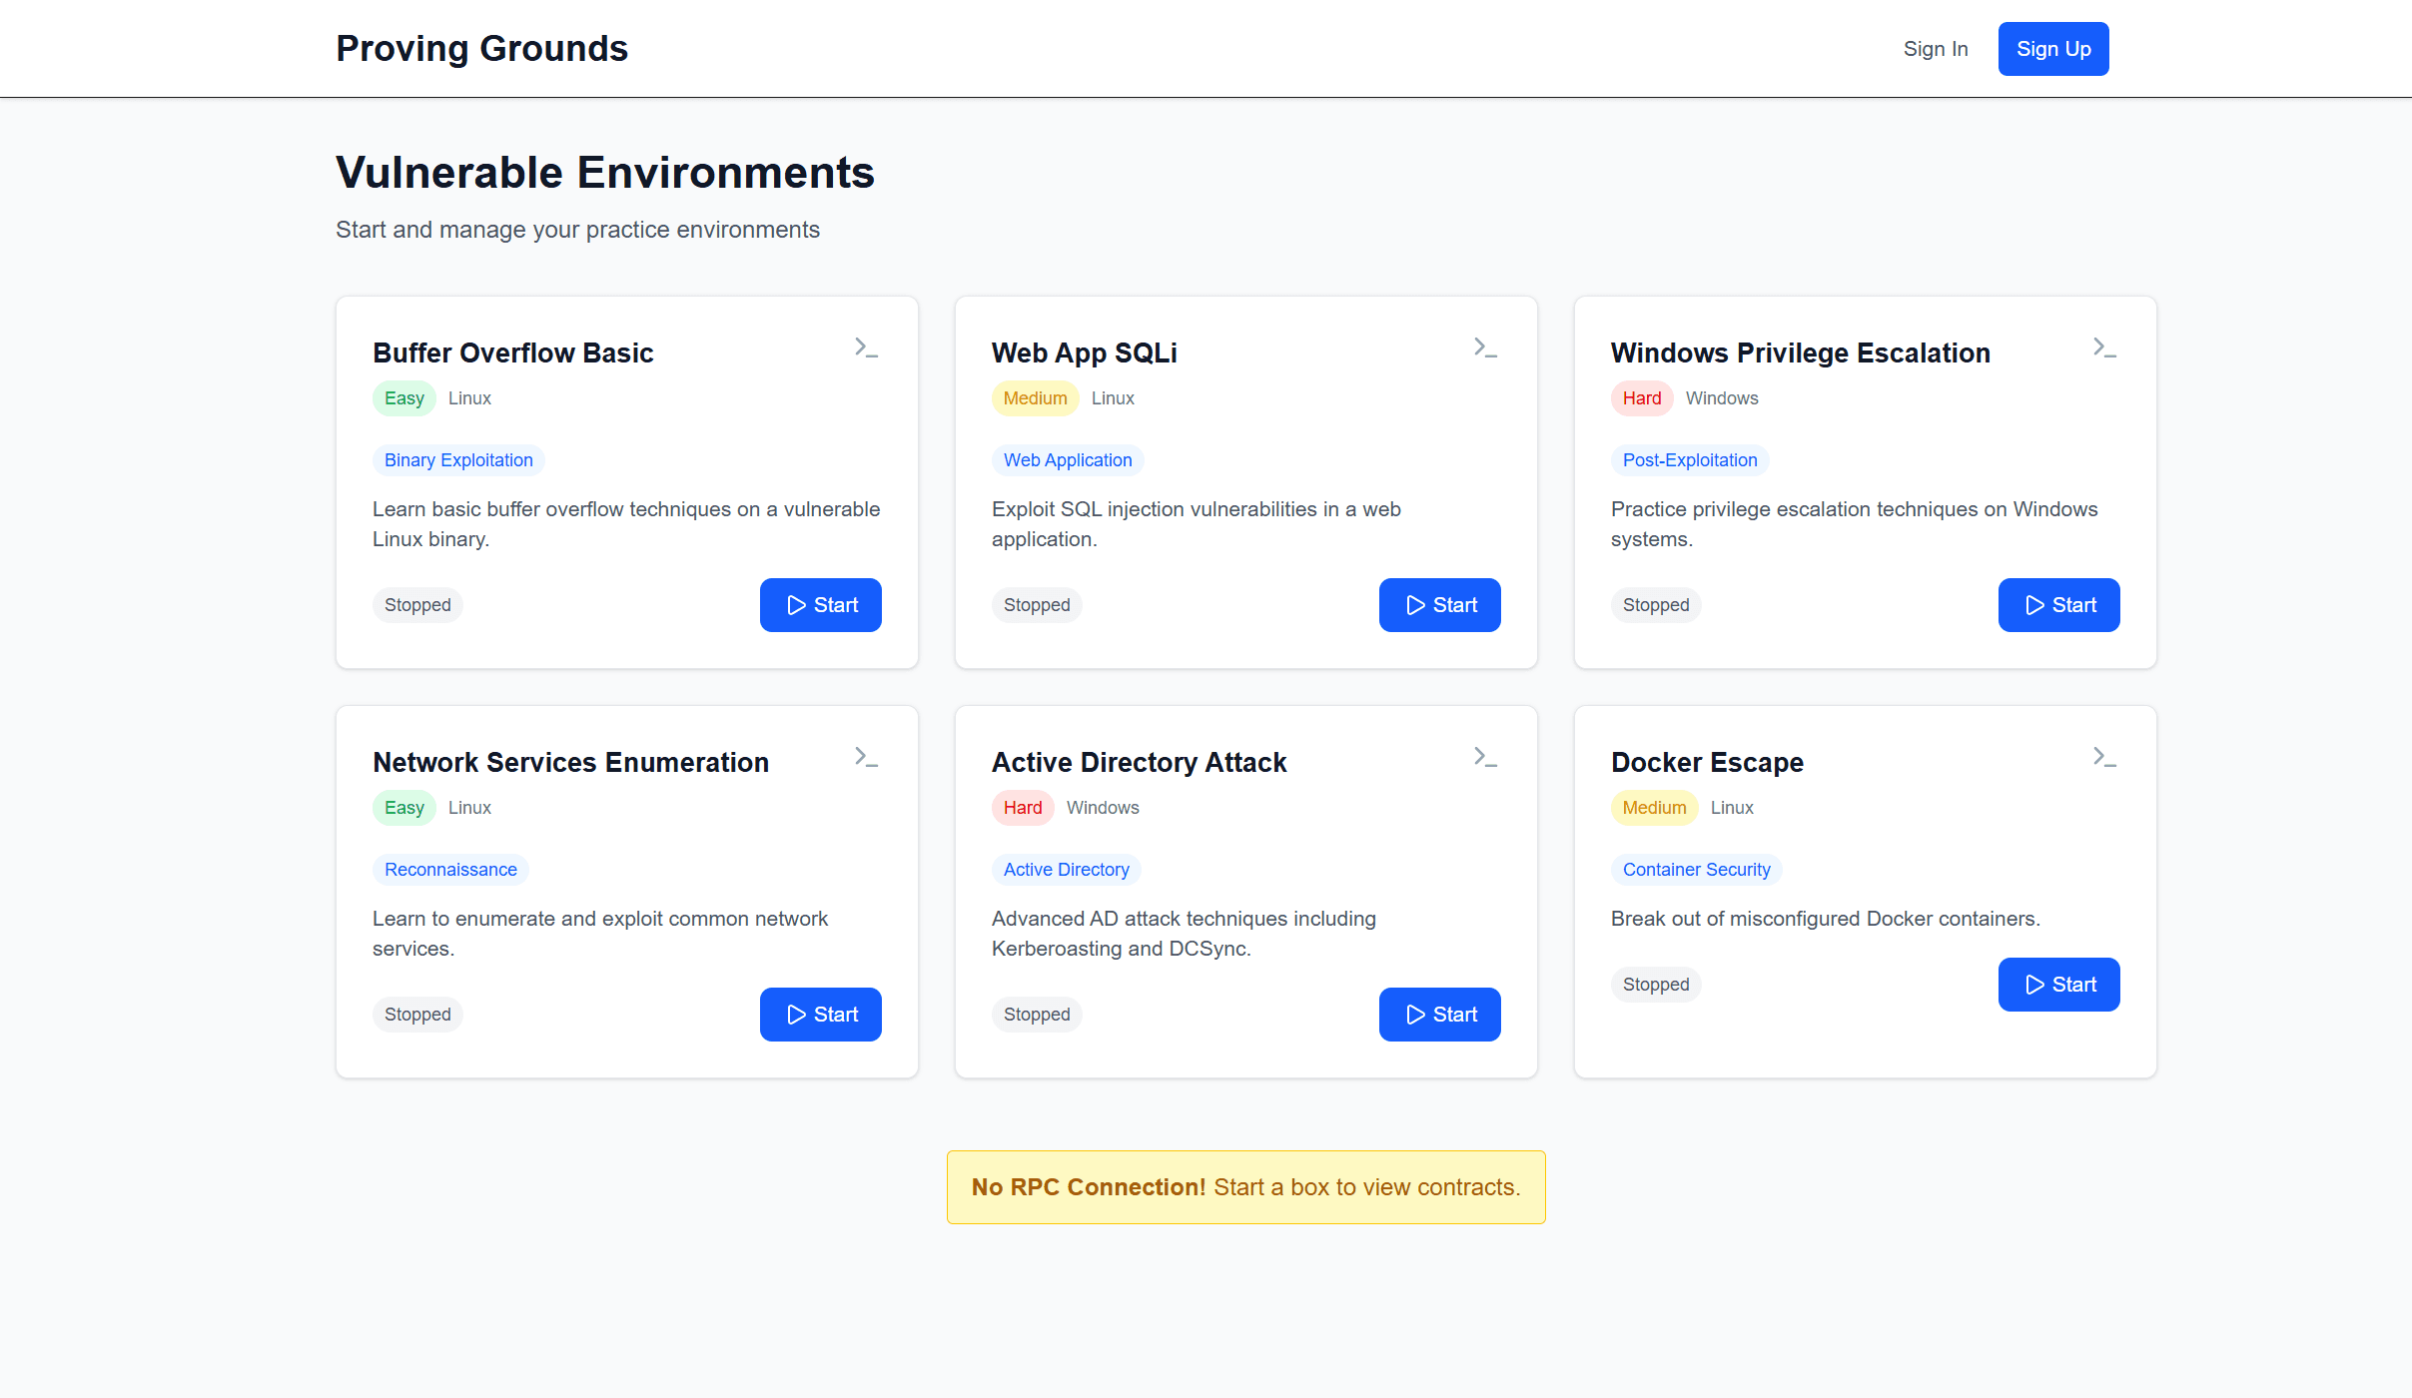Click the Easy difficulty badge on Buffer Overflow Basic
The image size is (2412, 1398).
pos(403,397)
